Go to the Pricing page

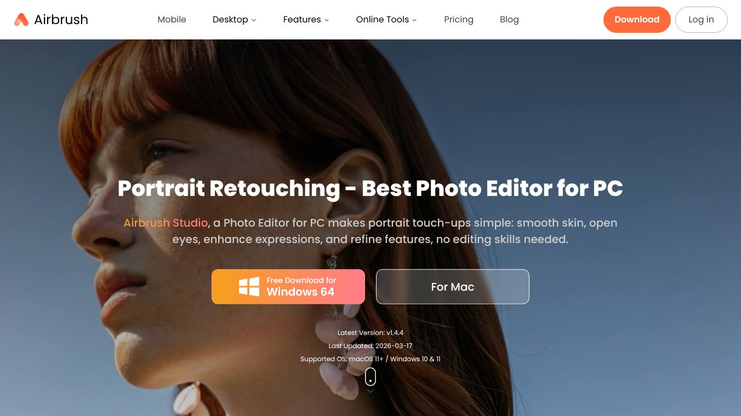tap(459, 20)
